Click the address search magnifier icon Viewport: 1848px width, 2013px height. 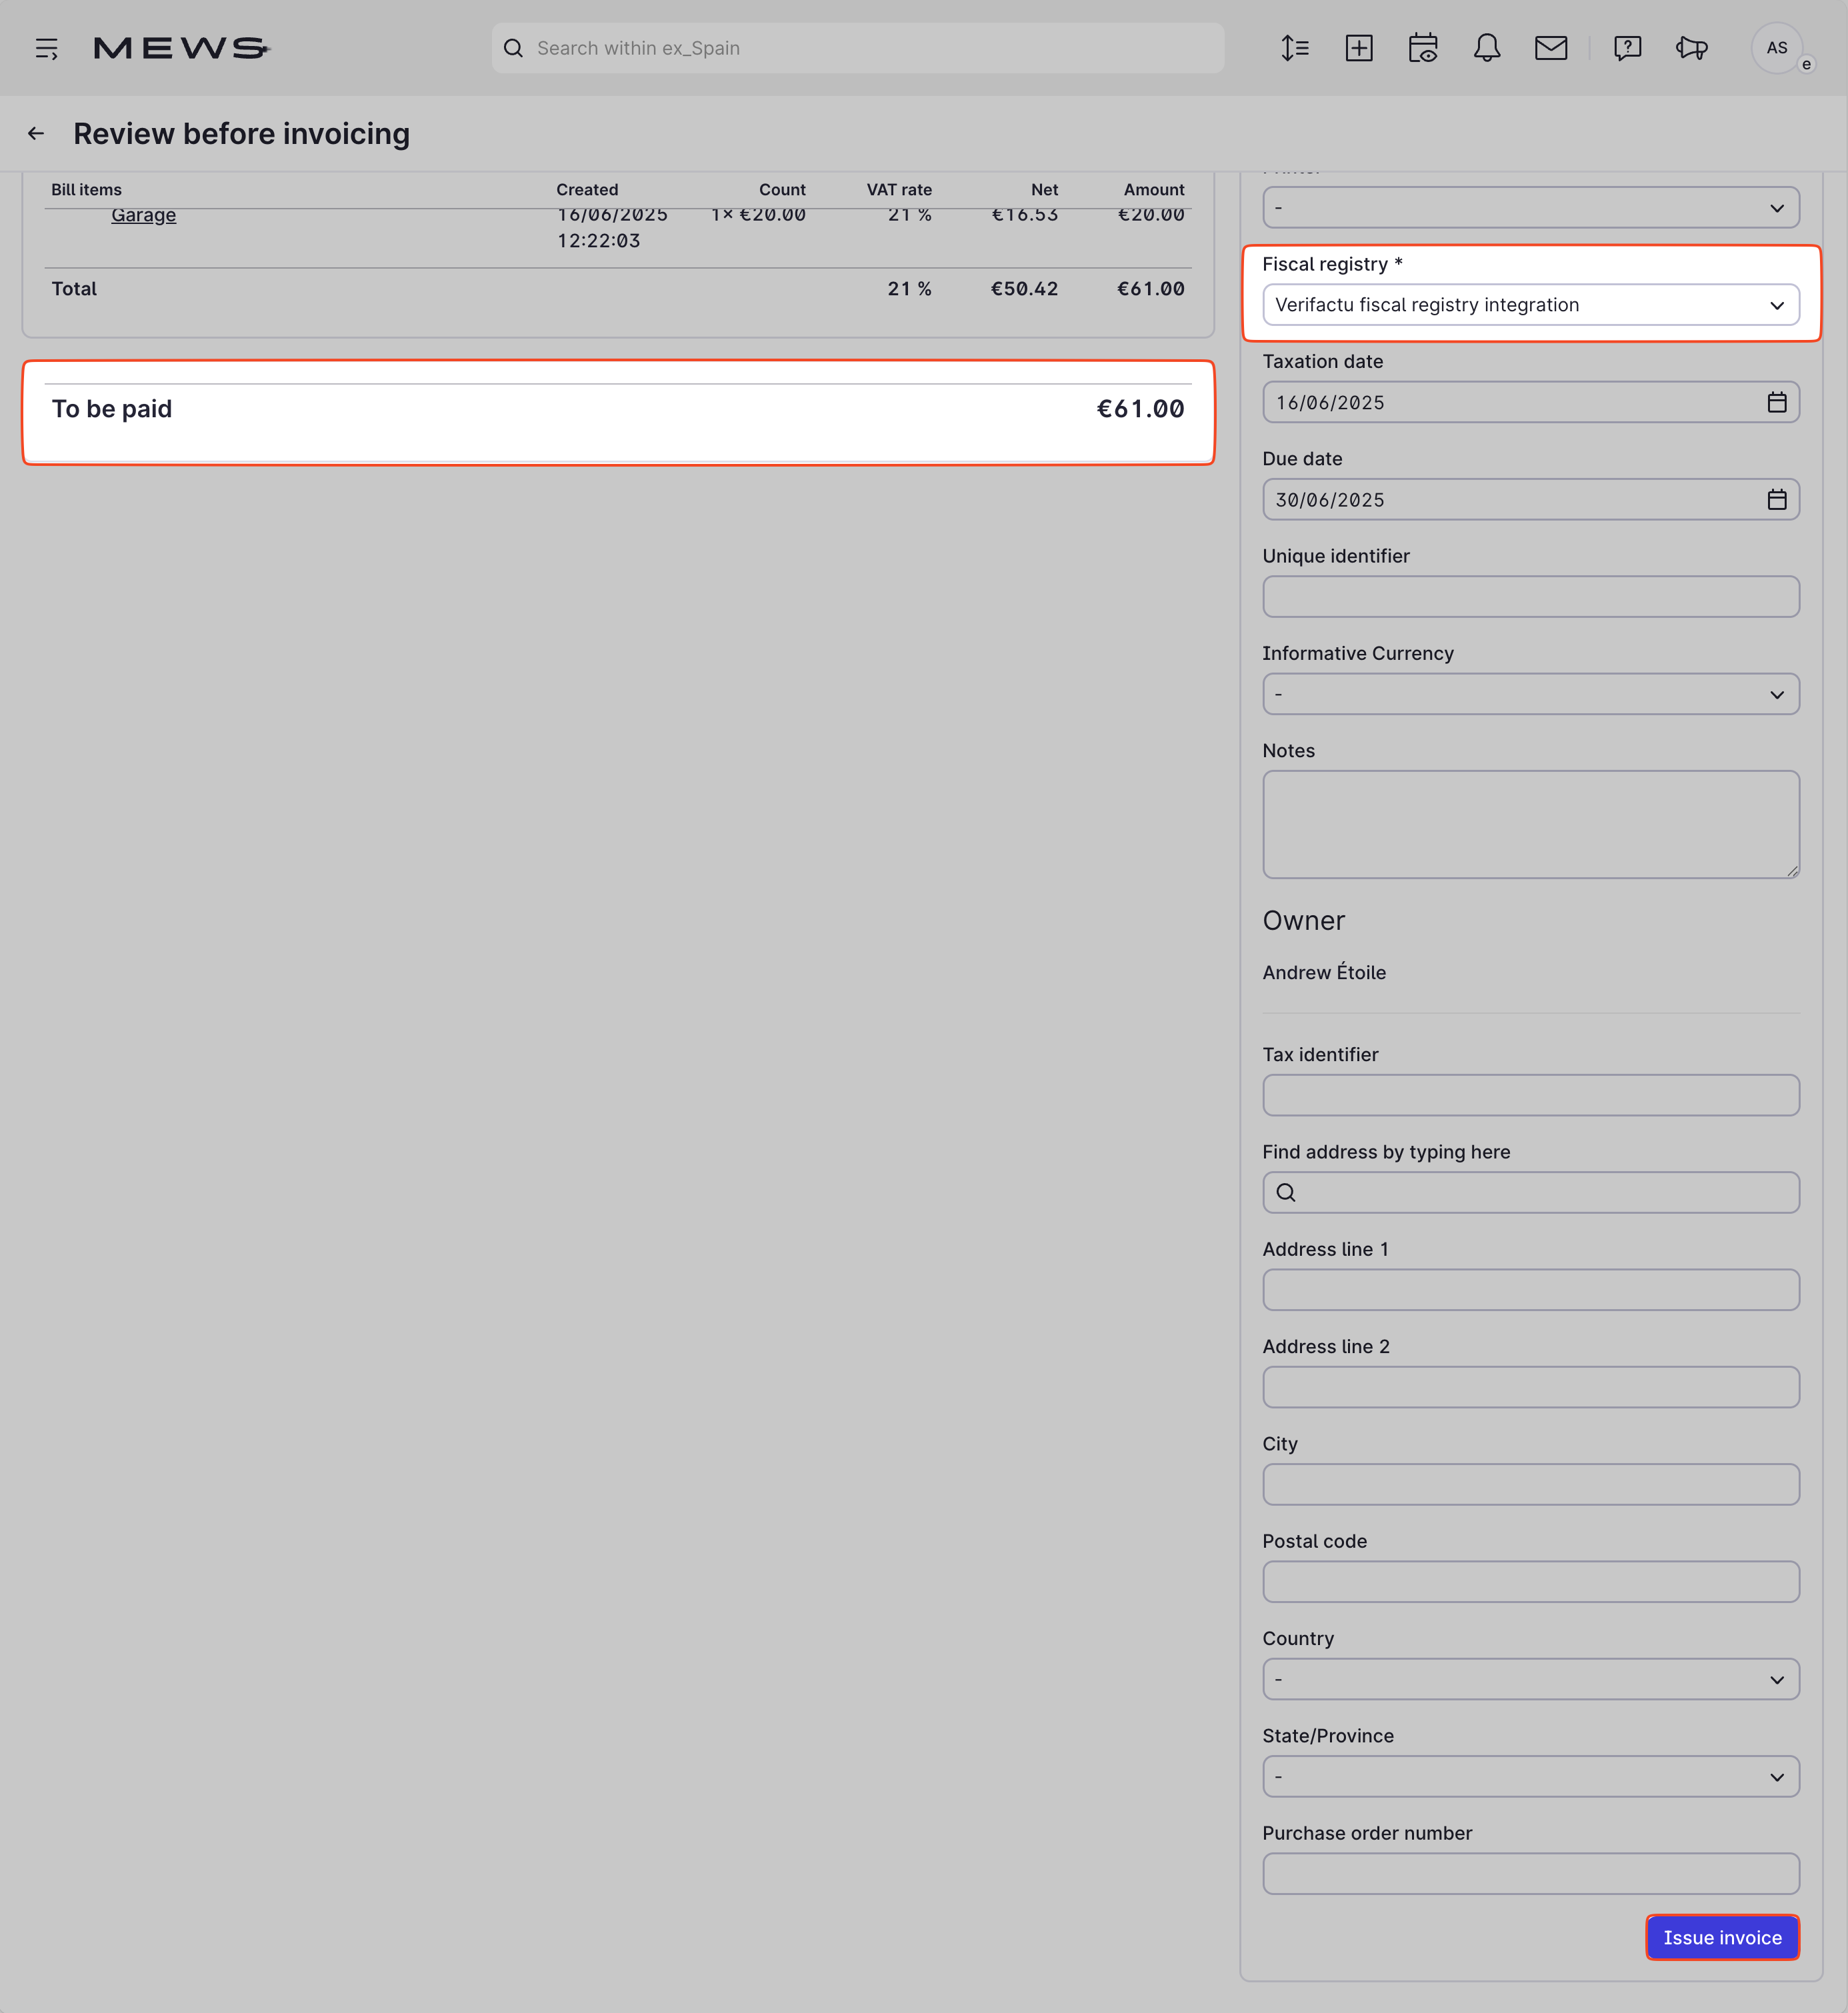pyautogui.click(x=1286, y=1192)
